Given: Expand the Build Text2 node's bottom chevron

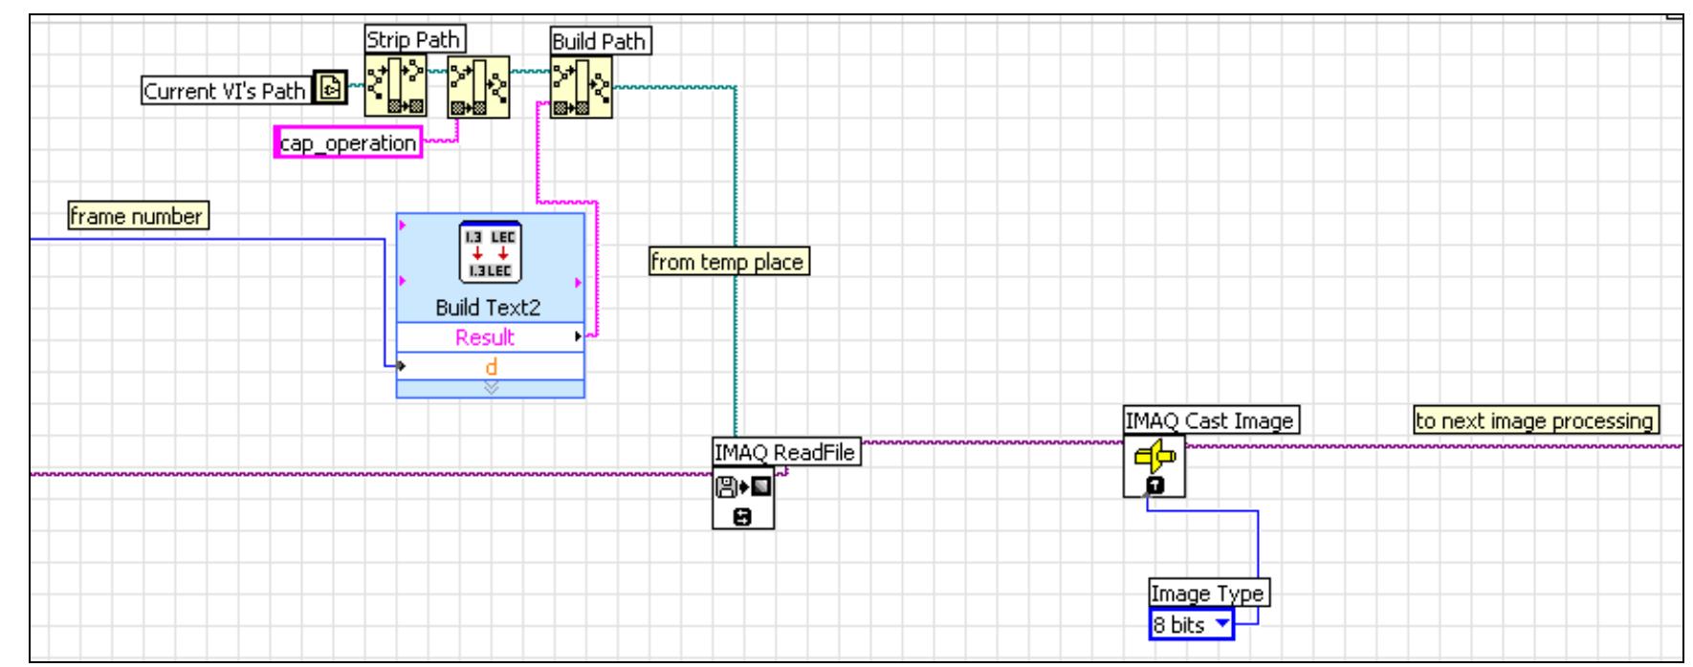Looking at the screenshot, I should click(491, 388).
